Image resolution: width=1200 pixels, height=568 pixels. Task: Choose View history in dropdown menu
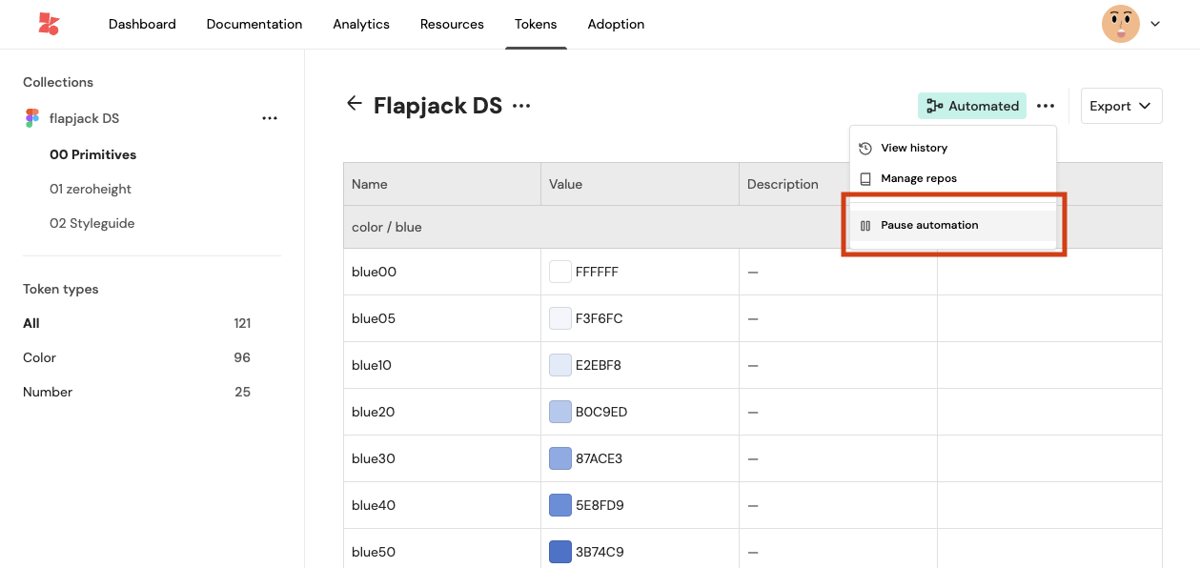pyautogui.click(x=913, y=148)
